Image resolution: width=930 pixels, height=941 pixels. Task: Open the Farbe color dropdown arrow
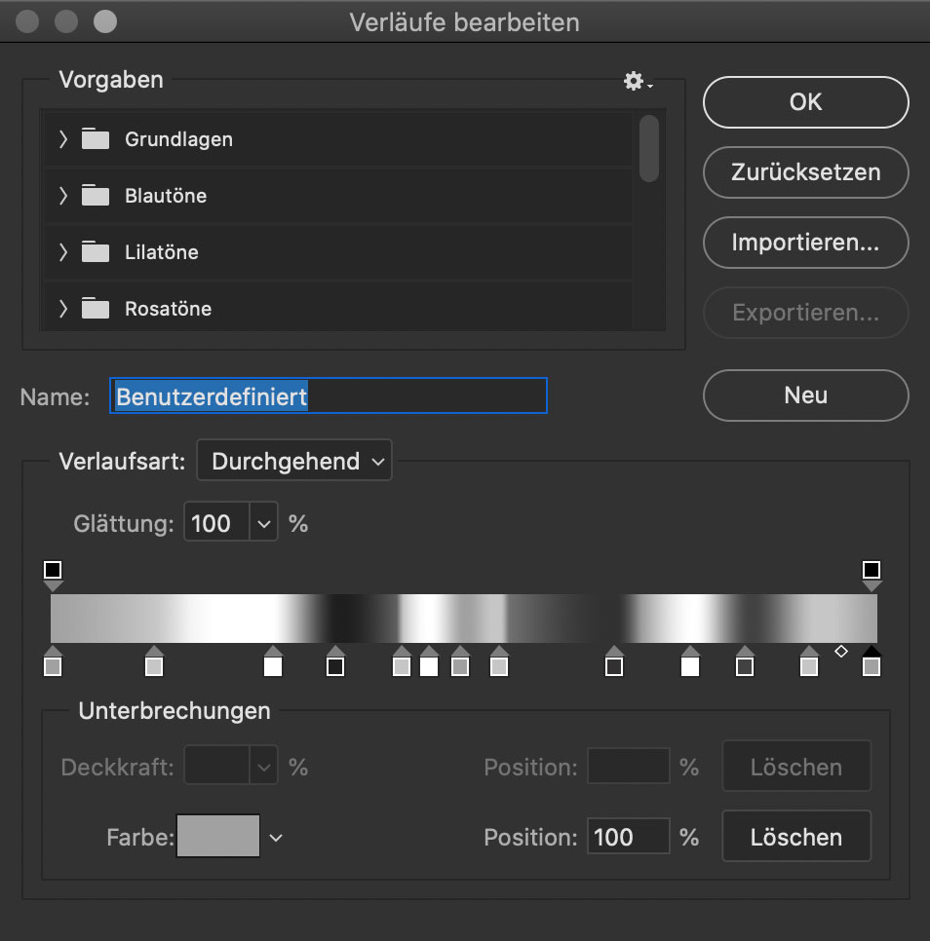tap(276, 837)
